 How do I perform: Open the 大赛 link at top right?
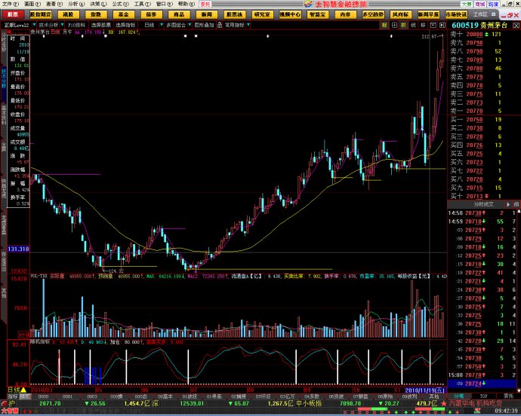coord(467,5)
